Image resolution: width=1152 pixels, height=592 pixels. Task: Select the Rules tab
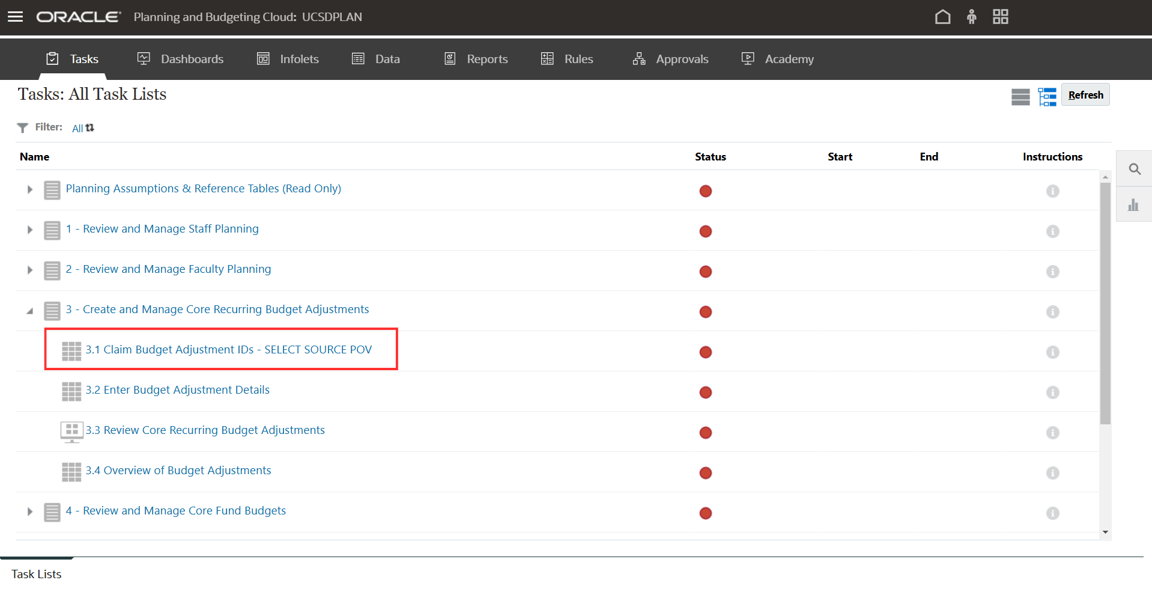[567, 59]
